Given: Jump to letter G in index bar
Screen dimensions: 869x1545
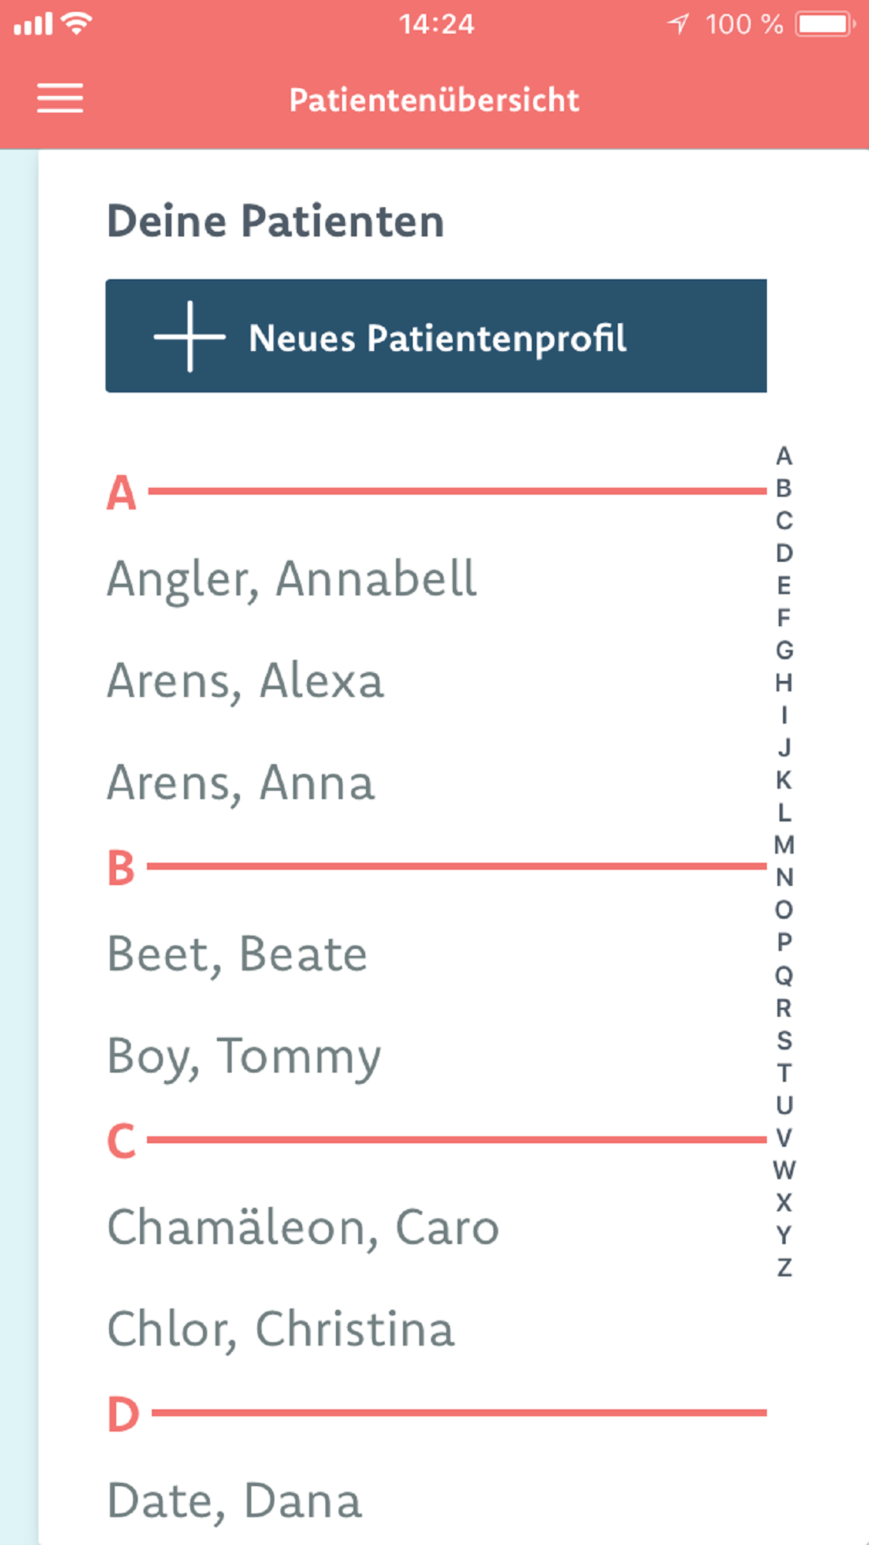Looking at the screenshot, I should coord(784,651).
